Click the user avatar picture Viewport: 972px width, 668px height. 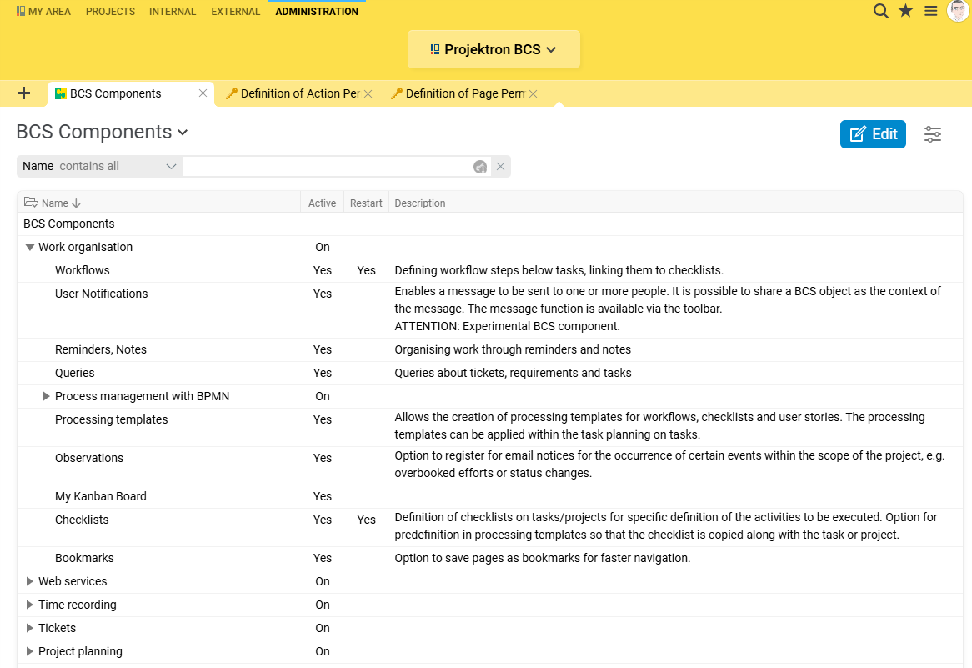click(x=958, y=11)
